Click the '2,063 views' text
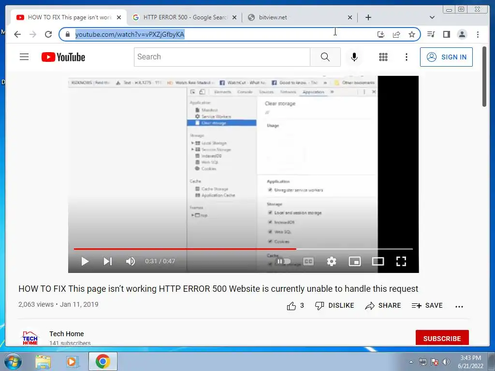Image resolution: width=495 pixels, height=371 pixels. tap(36, 304)
